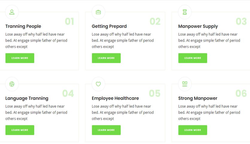Viewport: 250px width, 144px height.
Task: Select Learn More under Employee Healthcare
Action: (x=106, y=130)
